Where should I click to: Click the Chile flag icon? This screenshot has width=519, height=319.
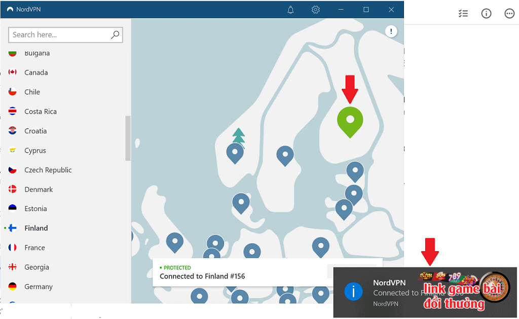(13, 92)
